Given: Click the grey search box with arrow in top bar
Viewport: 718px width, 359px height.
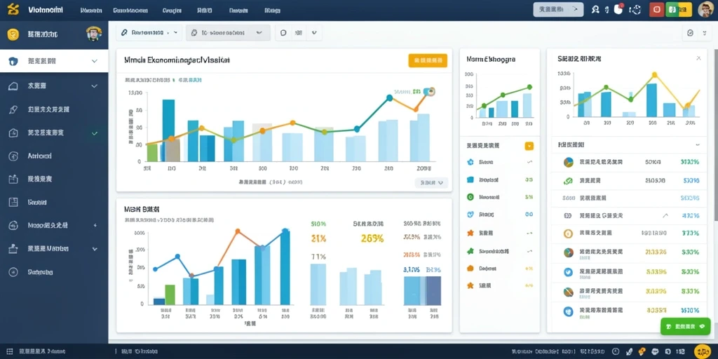Looking at the screenshot, I should [558, 9].
